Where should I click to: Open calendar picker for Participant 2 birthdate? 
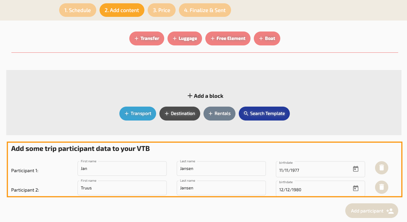(355, 188)
